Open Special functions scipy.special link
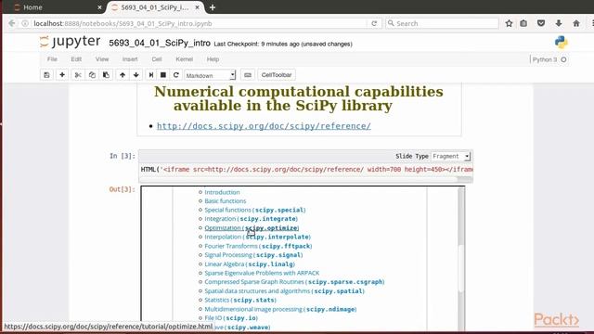Image resolution: width=594 pixels, height=334 pixels. 255,210
